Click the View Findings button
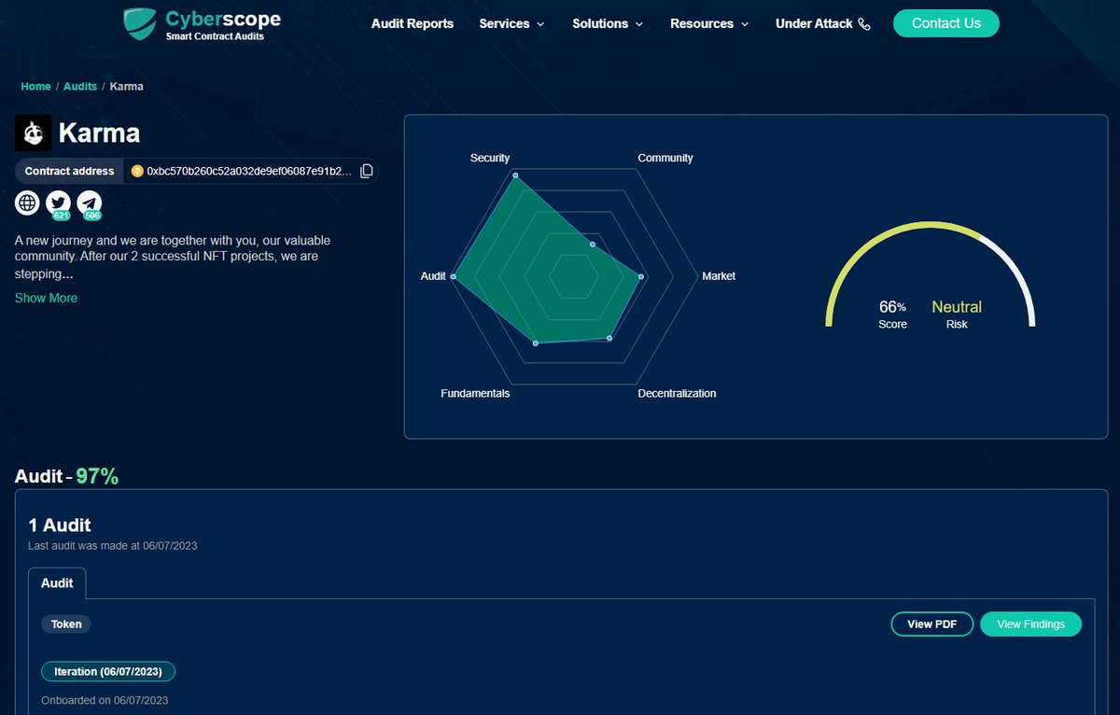This screenshot has width=1120, height=715. pyautogui.click(x=1030, y=624)
